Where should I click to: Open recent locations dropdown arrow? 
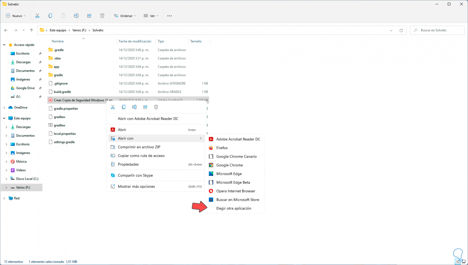pyautogui.click(x=24, y=30)
